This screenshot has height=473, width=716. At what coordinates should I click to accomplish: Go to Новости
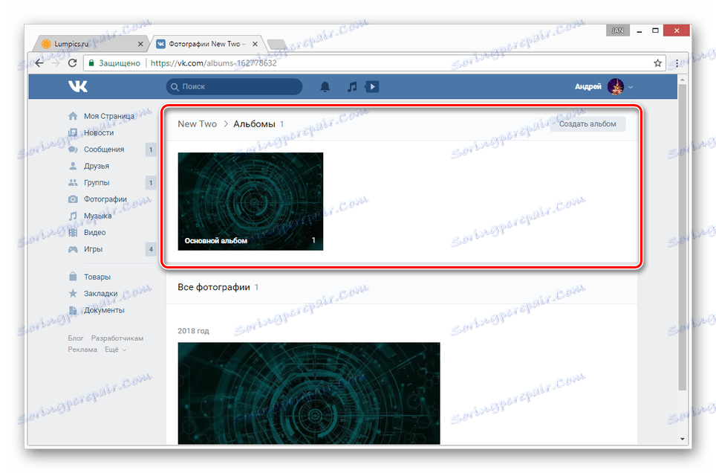click(x=99, y=132)
